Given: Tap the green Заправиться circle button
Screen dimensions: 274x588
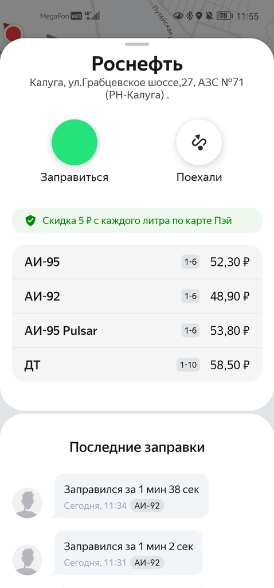Looking at the screenshot, I should coord(75,142).
